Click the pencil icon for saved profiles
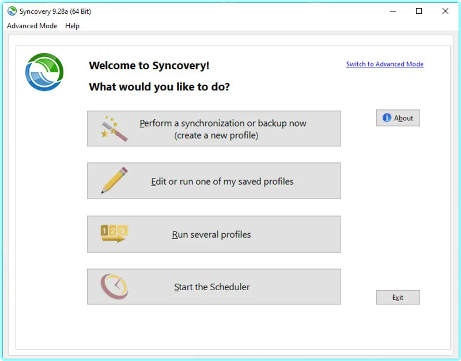Image resolution: width=461 pixels, height=361 pixels. [114, 180]
